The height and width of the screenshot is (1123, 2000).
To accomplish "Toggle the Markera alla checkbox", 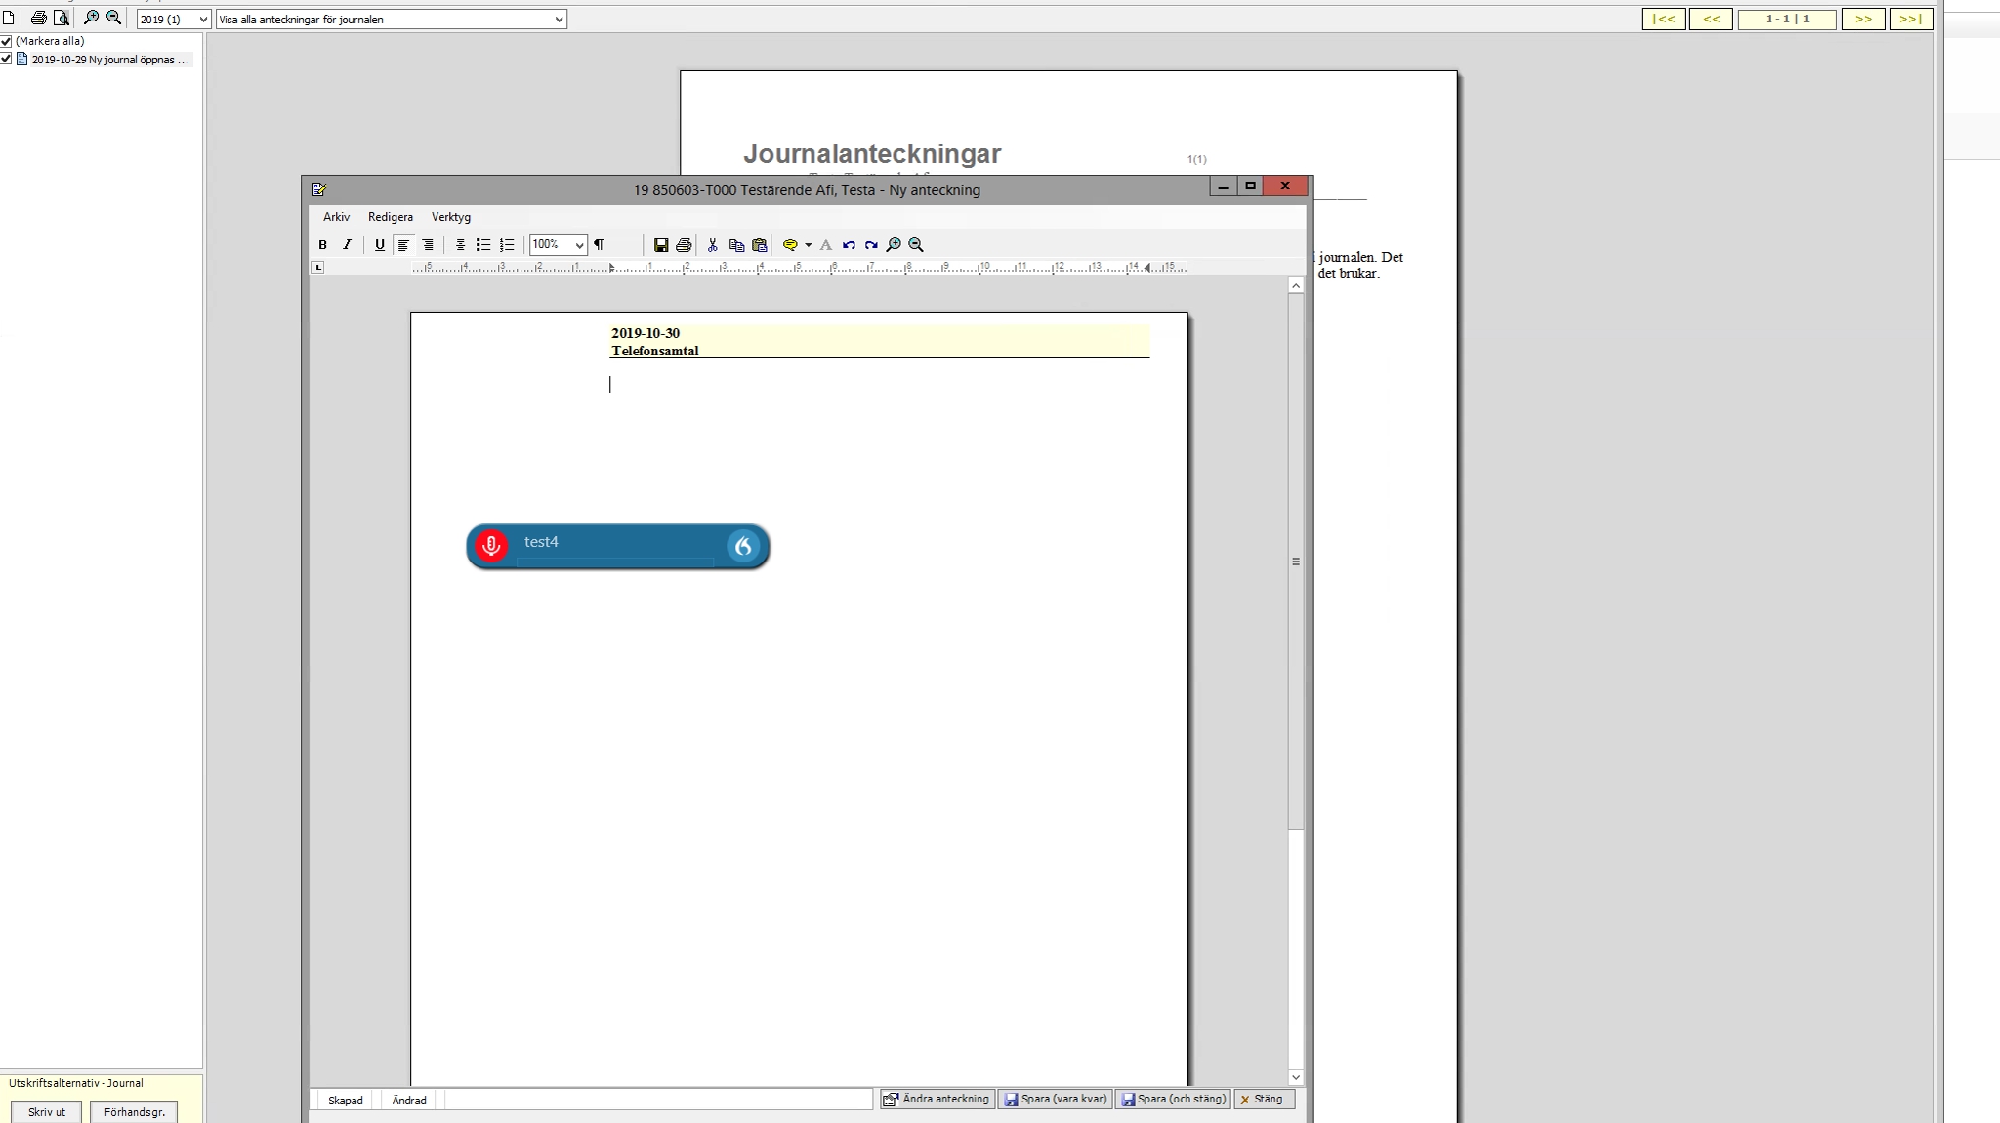I will [6, 42].
